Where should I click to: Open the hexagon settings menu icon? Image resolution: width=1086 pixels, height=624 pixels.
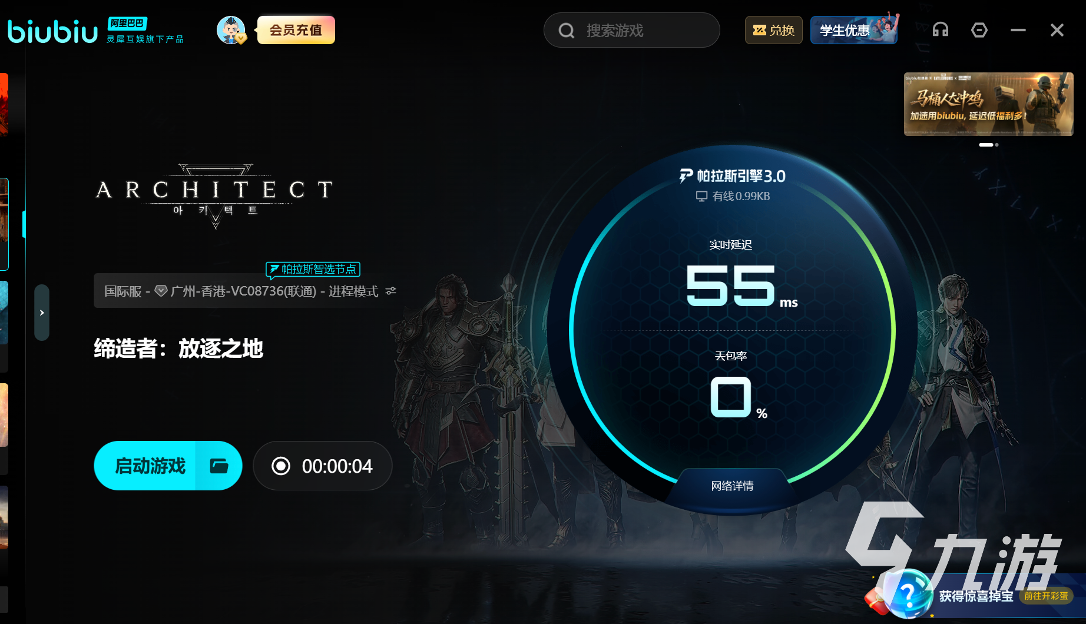(x=979, y=30)
